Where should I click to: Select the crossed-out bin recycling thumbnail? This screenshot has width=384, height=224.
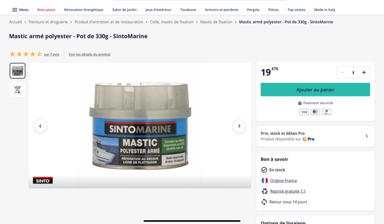pos(17,89)
